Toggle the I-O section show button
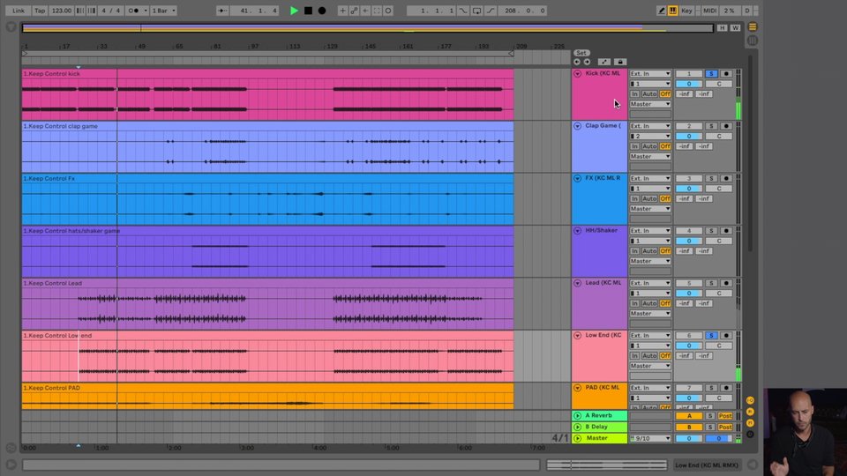Screen dimensions: 847x476 click(x=750, y=400)
